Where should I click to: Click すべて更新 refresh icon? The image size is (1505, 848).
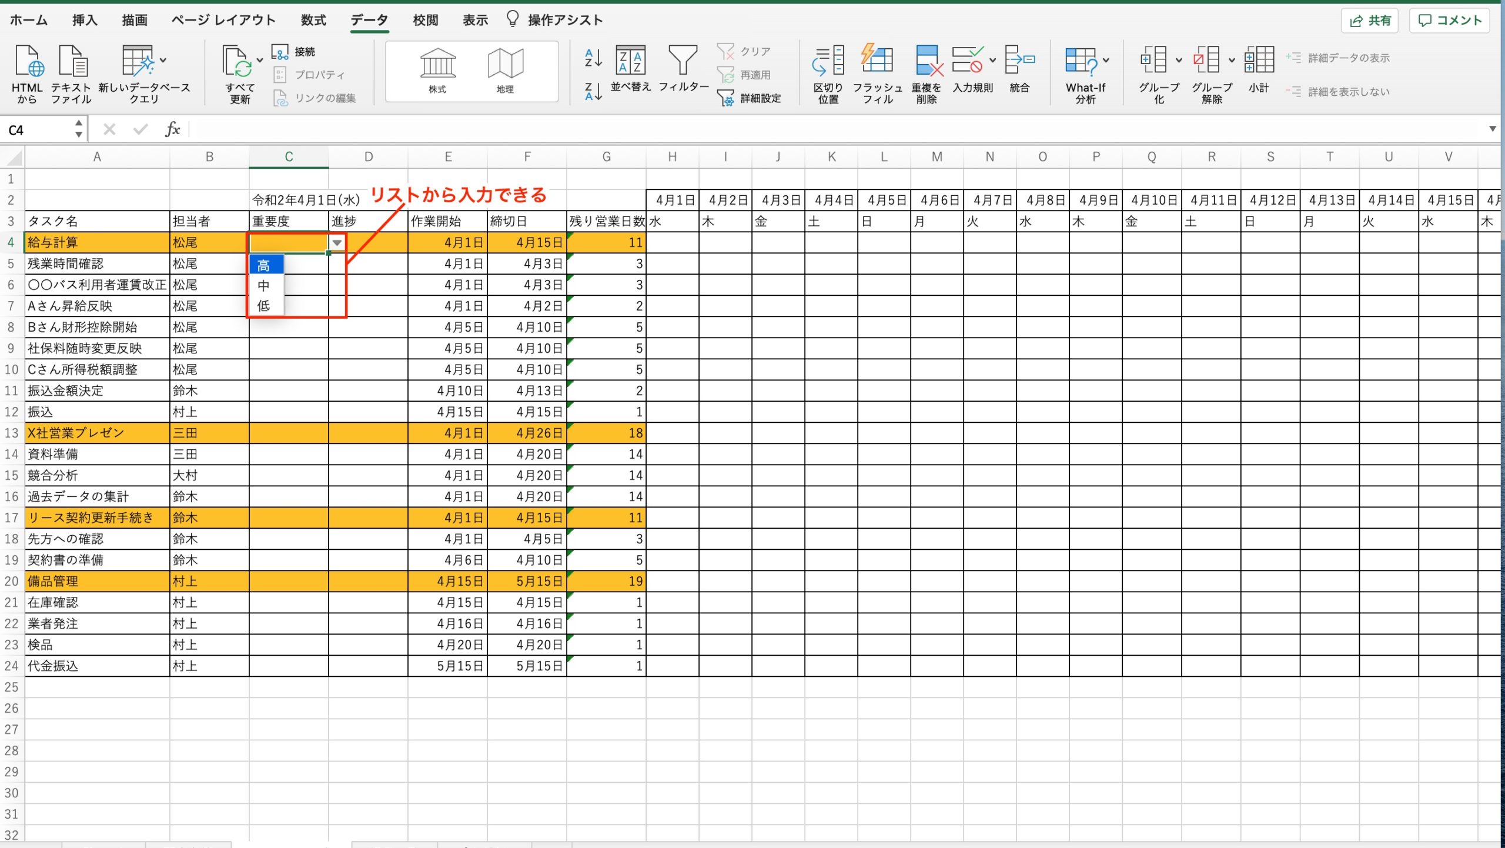pos(237,61)
